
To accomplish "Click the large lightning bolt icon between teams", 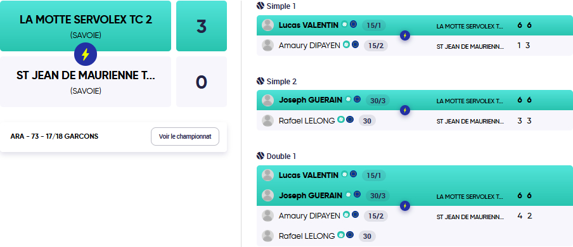I will [x=85, y=54].
